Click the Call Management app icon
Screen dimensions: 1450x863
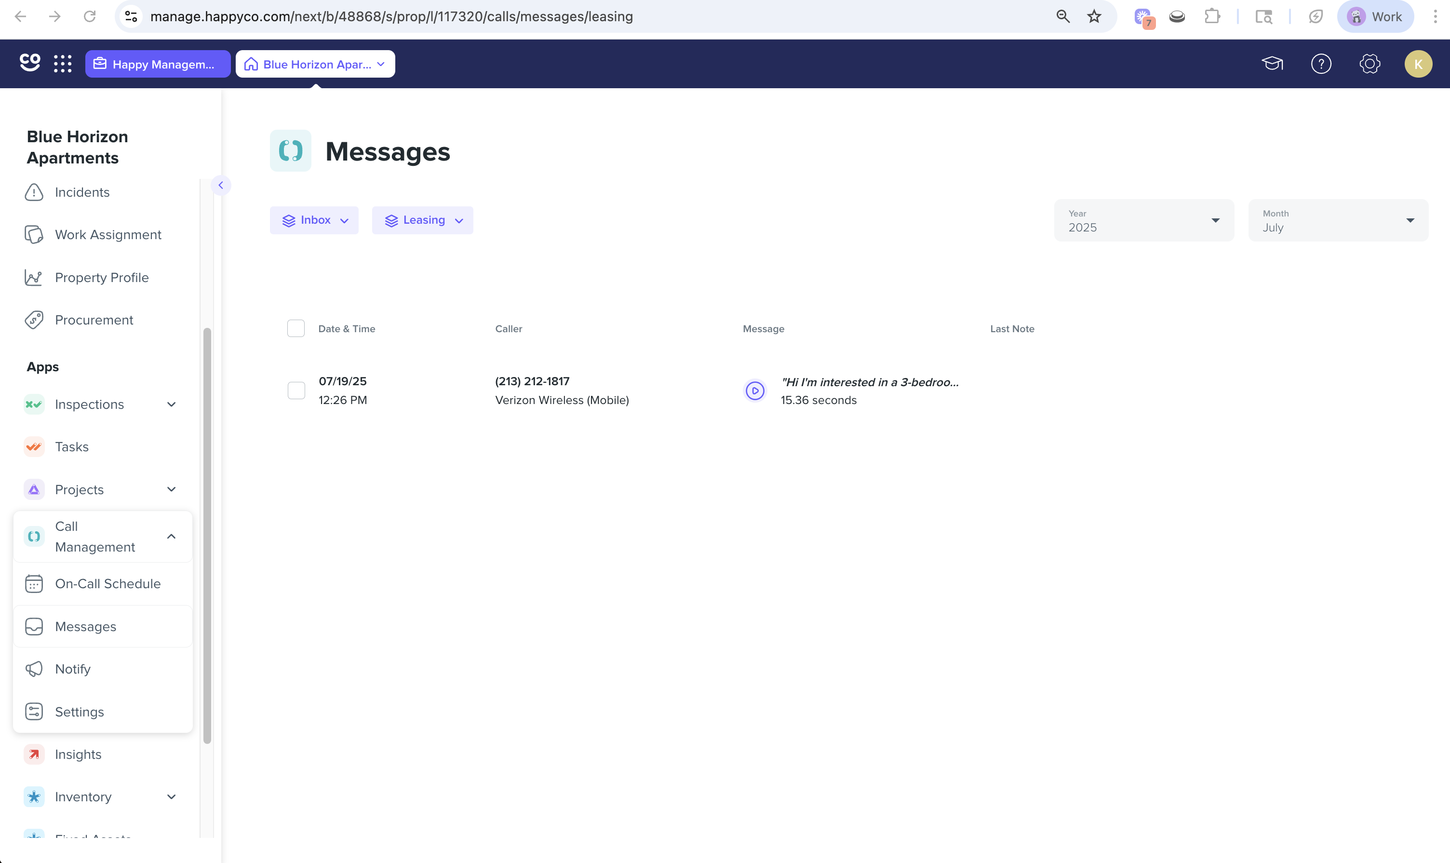[x=34, y=536]
